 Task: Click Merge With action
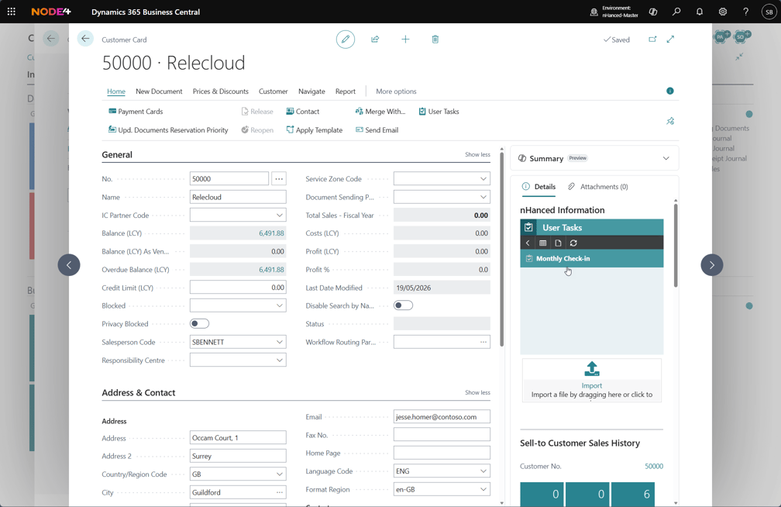point(380,111)
